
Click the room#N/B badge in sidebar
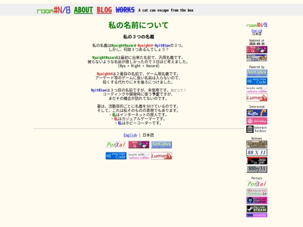click(x=256, y=25)
